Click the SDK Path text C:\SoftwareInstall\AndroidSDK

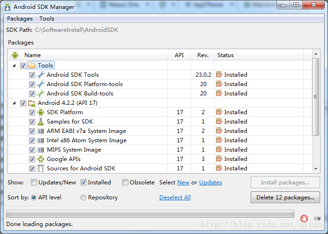[x=76, y=30]
